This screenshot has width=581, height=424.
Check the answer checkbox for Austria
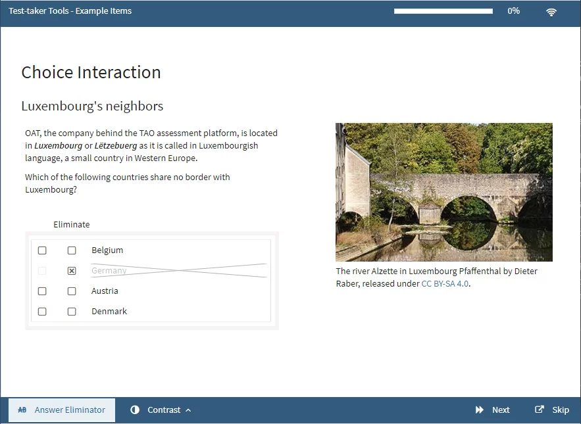pos(42,291)
